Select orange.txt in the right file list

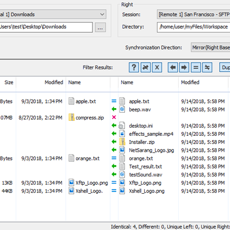click(x=141, y=158)
